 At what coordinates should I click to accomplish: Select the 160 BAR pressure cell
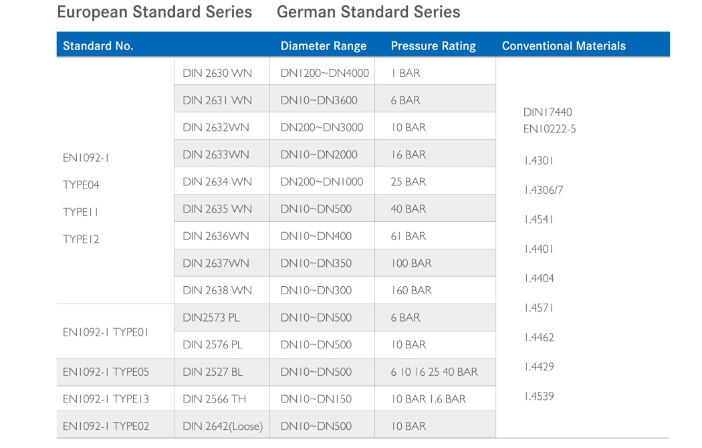411,291
